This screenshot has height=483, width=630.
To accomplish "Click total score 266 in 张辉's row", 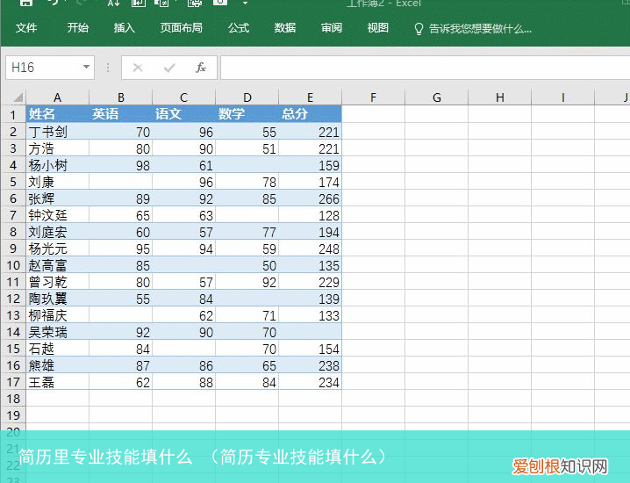I will tap(310, 198).
